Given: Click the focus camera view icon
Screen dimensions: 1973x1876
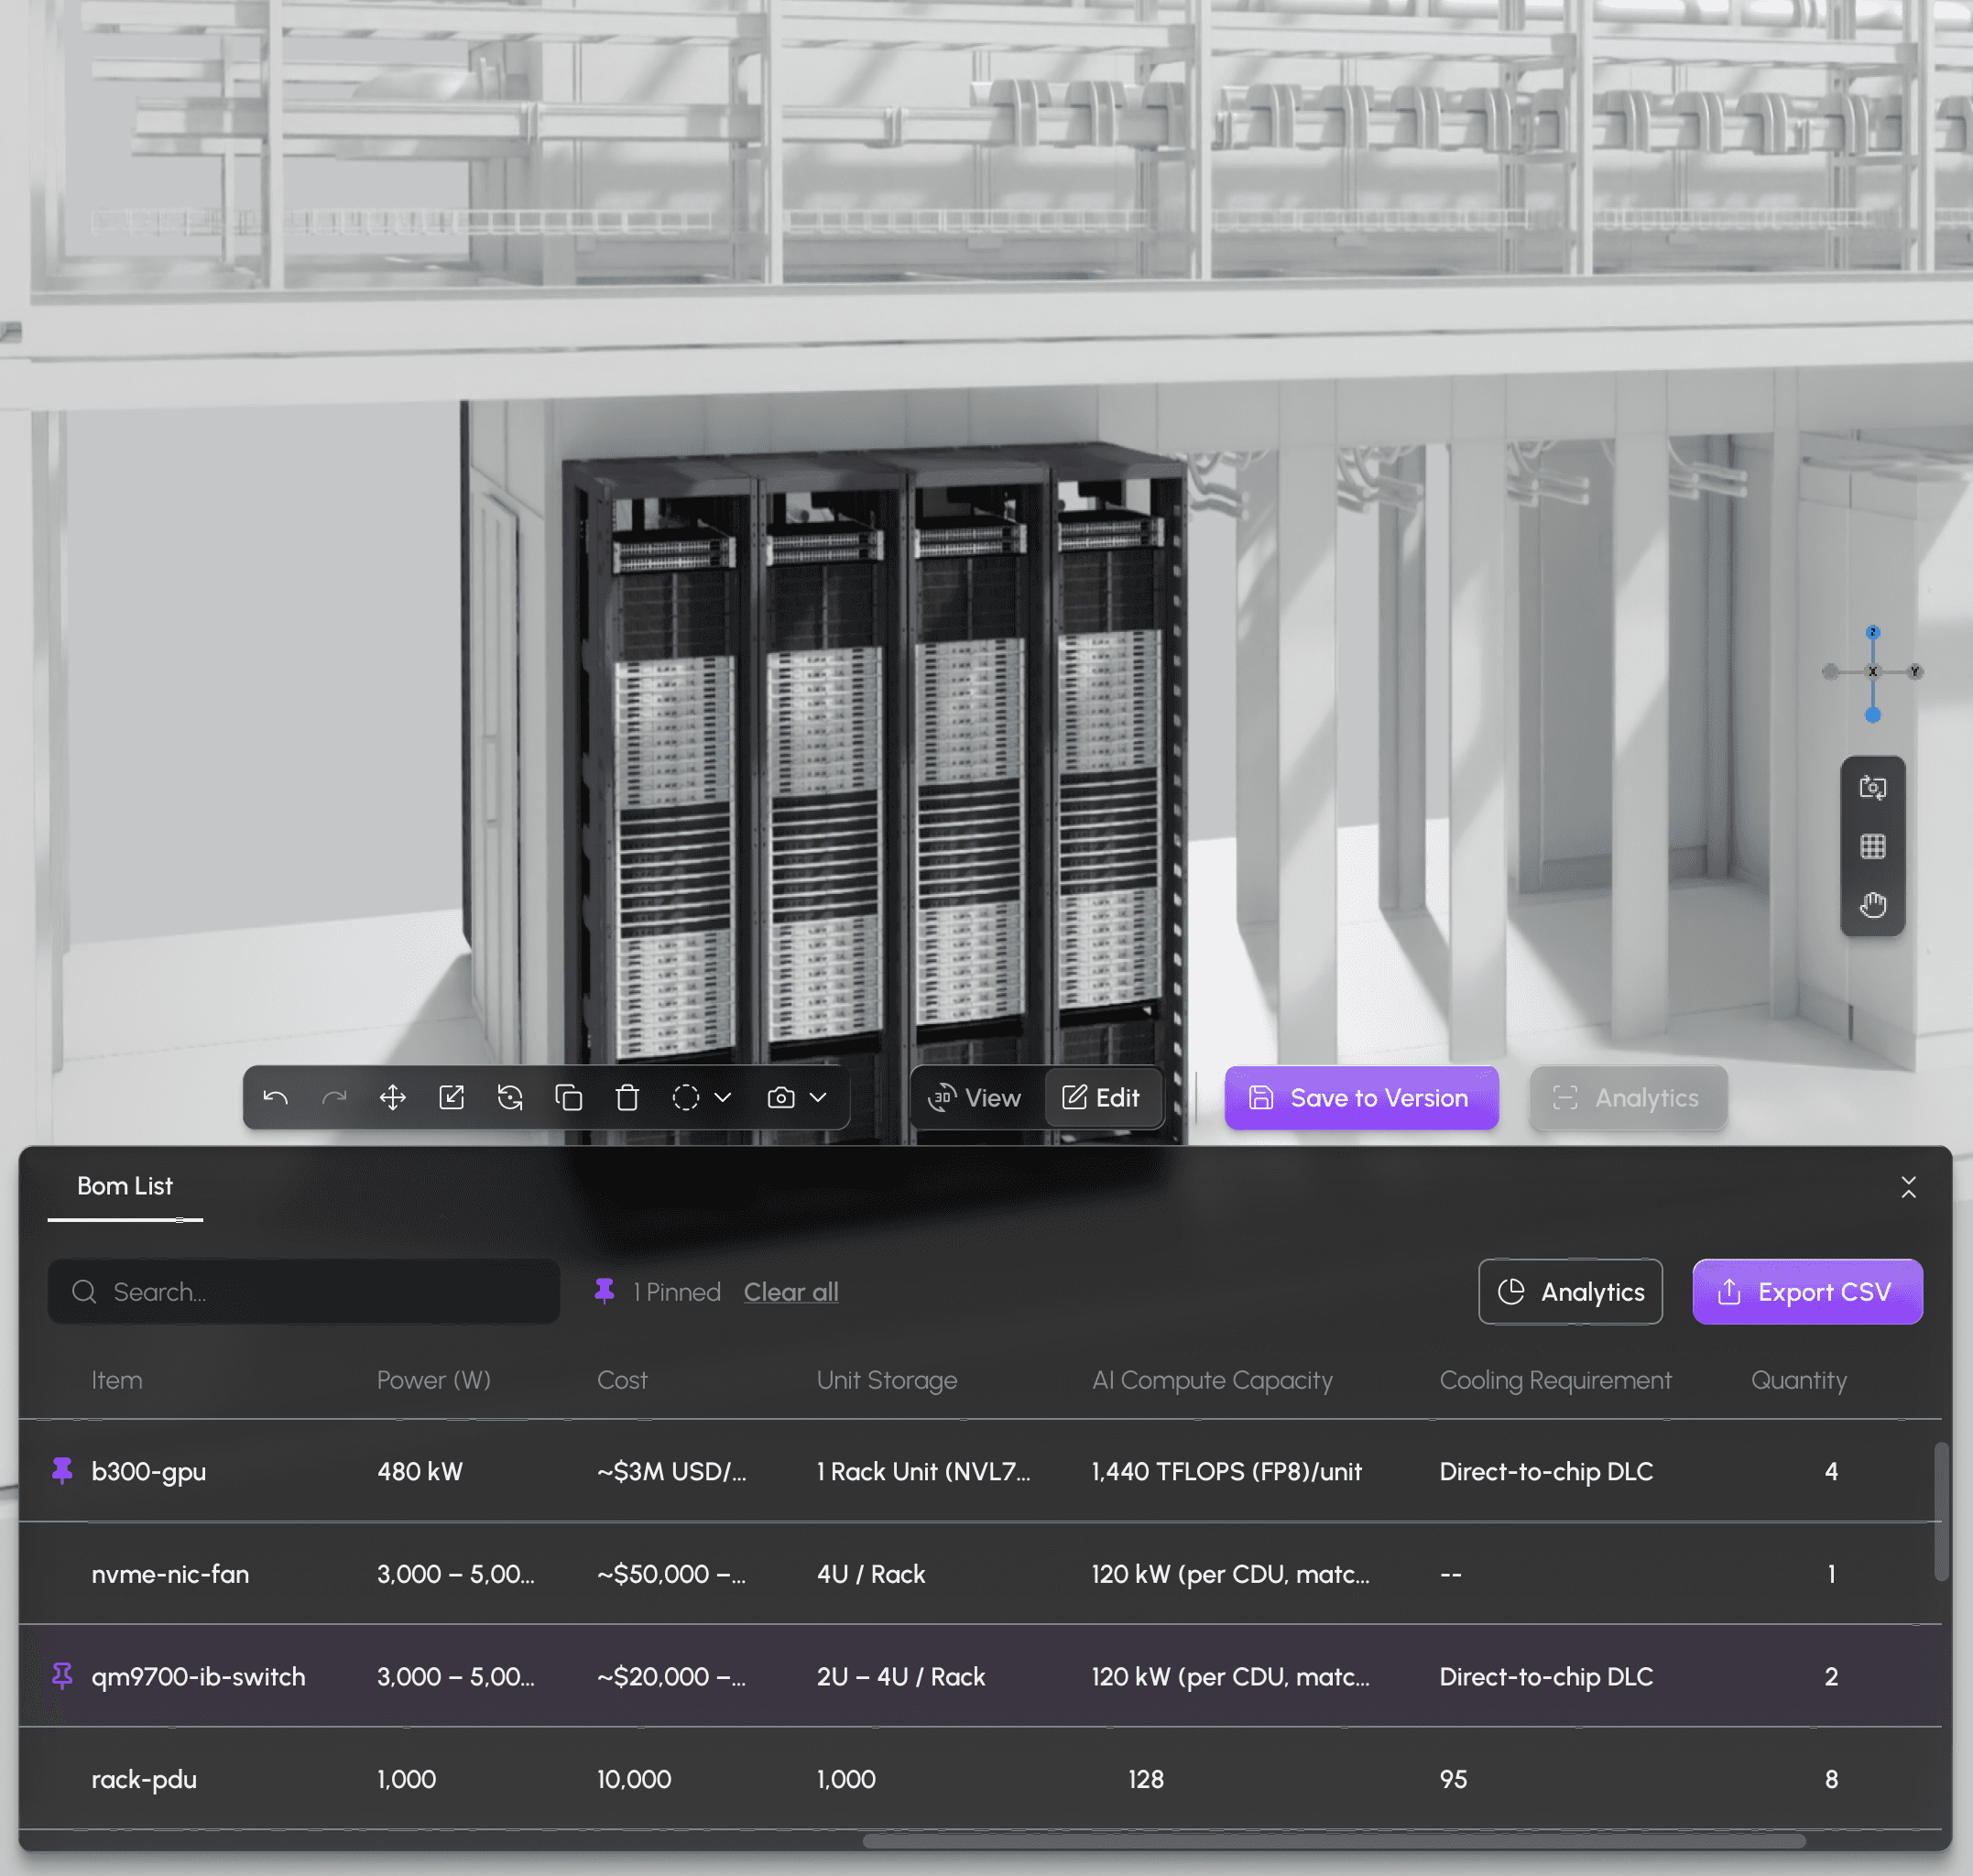Looking at the screenshot, I should tap(1873, 788).
